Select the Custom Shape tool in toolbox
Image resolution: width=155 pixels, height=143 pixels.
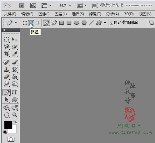point(15,99)
